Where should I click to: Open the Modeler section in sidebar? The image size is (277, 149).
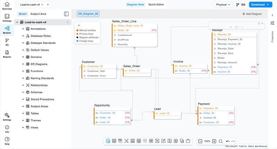[7, 30]
